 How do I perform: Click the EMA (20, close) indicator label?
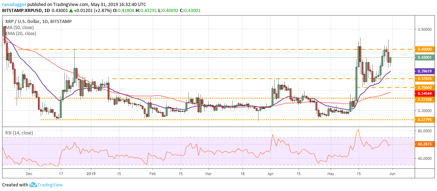[21, 34]
